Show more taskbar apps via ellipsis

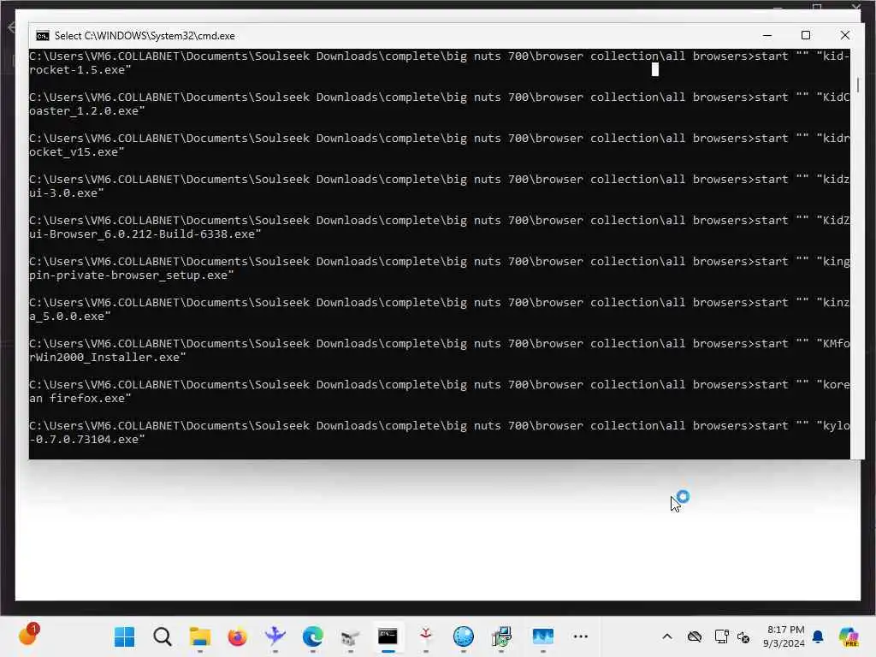point(581,636)
